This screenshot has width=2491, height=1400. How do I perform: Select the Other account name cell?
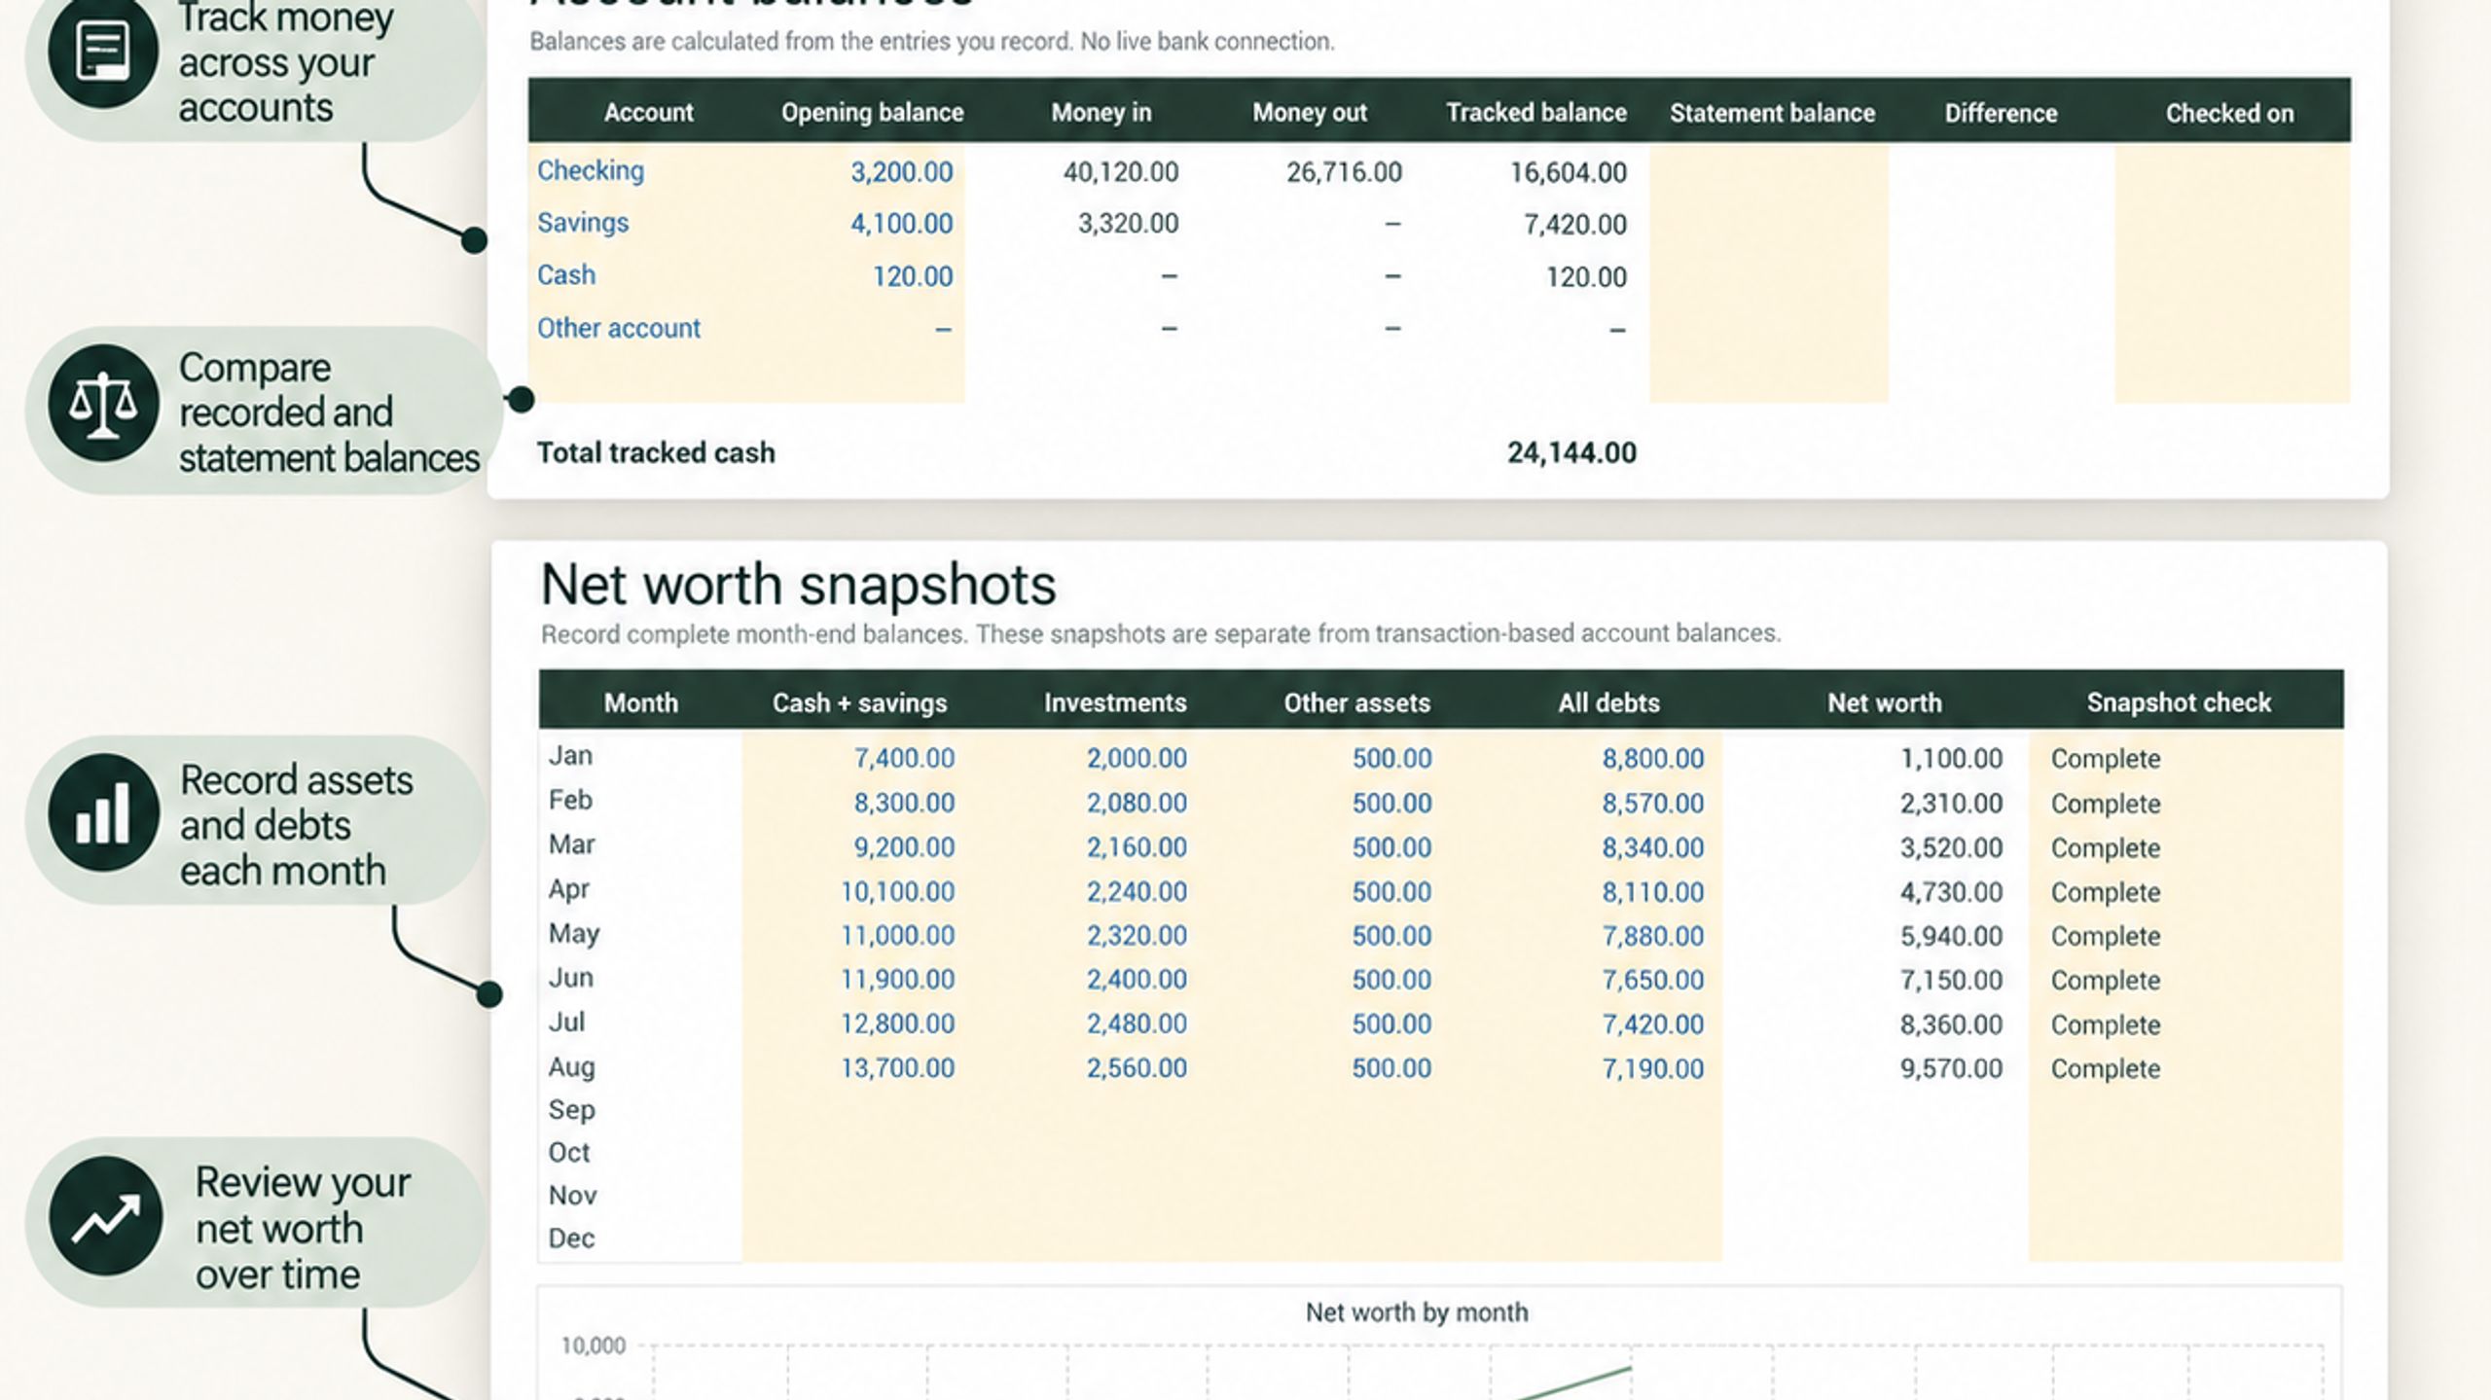pyautogui.click(x=619, y=328)
